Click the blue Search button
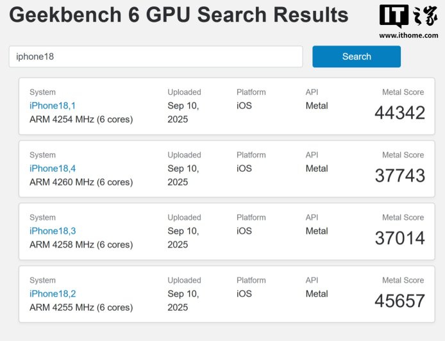 click(x=356, y=56)
